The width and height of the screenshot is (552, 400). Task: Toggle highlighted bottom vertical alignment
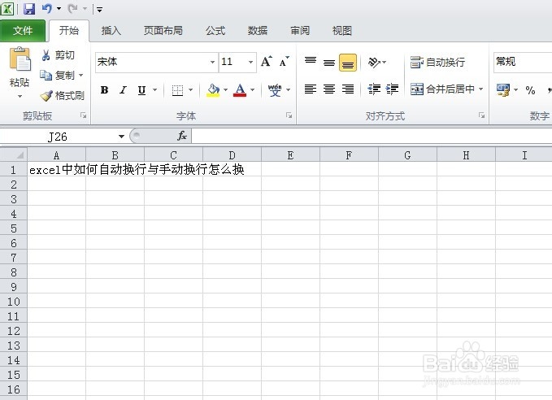click(348, 63)
